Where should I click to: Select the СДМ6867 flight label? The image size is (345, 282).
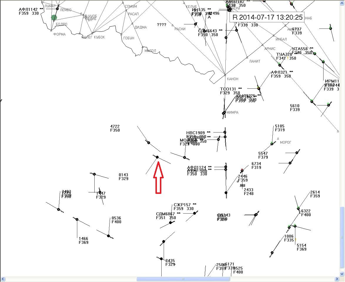pyautogui.click(x=168, y=216)
